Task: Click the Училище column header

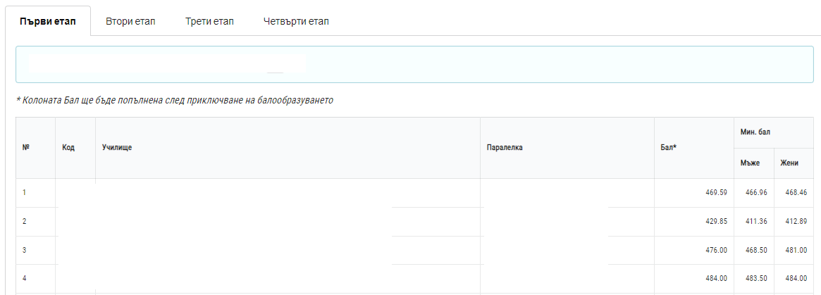Action: tap(117, 148)
